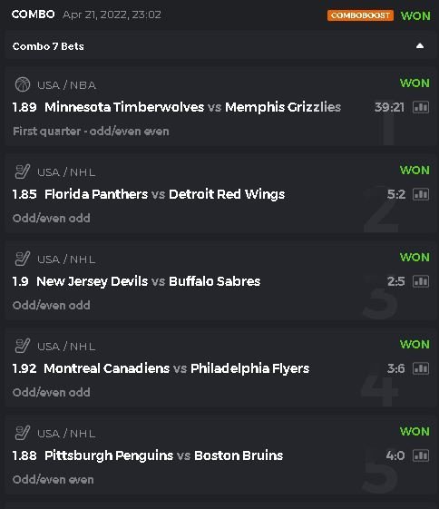Screen dimensions: 439x509
Task: Collapse the Combo 7 Bets section
Action: click(x=420, y=45)
